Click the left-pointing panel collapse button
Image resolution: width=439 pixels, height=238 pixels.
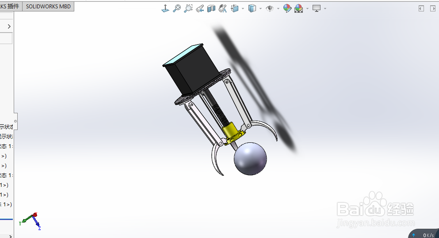coord(421,9)
